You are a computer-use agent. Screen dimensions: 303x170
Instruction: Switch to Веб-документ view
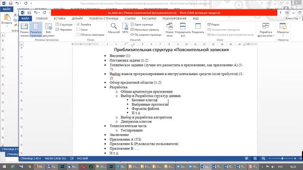[48, 30]
